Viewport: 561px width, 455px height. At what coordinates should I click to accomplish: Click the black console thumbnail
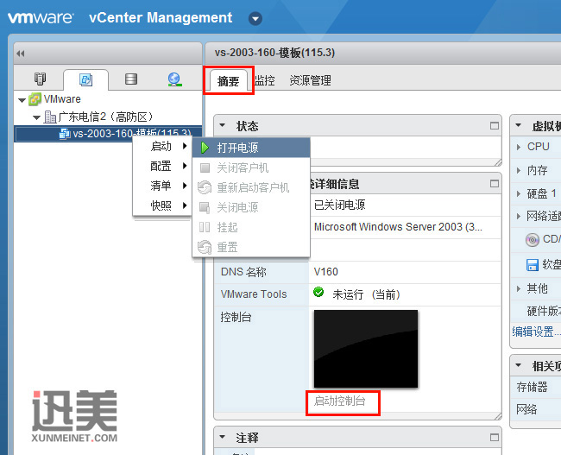tap(366, 349)
